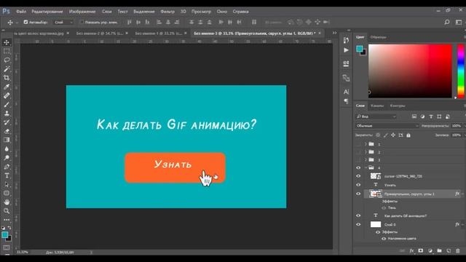Show more document tabs via double chevron

335,33
